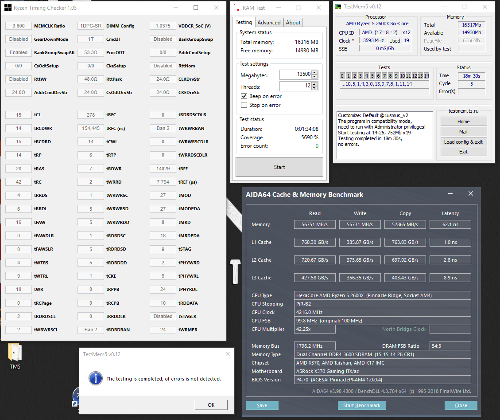Click Mail button in TestMem5
This screenshot has height=420, width=500.
pos(464,132)
